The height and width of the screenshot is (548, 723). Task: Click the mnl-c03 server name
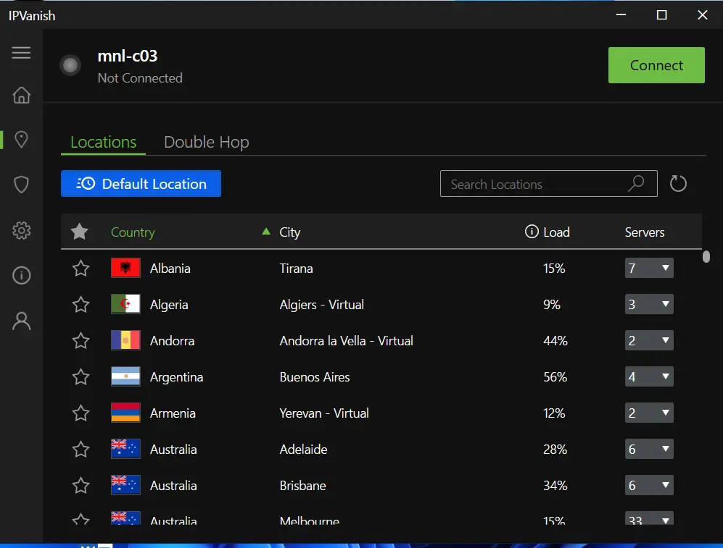[x=127, y=56]
